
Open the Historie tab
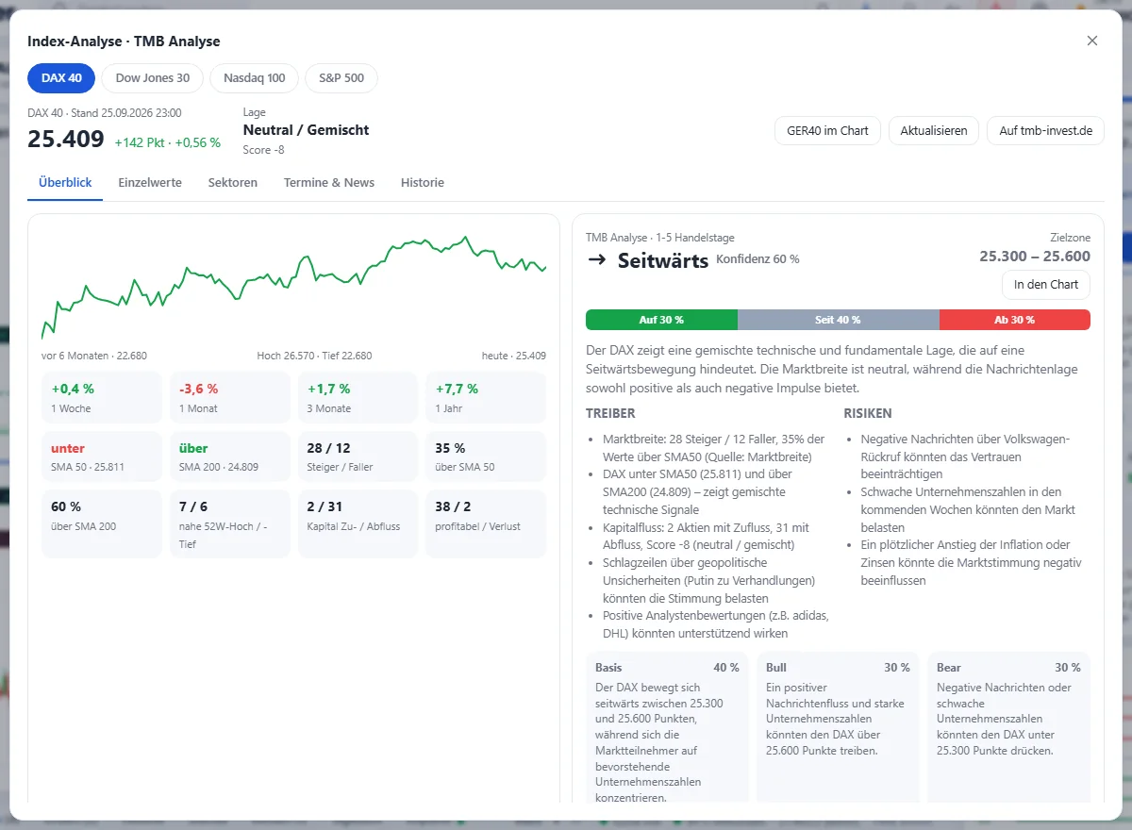click(423, 183)
